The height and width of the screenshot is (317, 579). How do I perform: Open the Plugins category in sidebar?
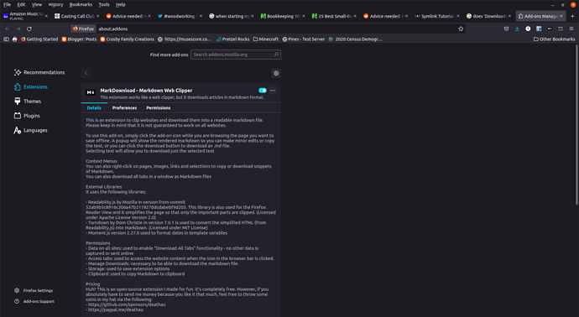click(x=27, y=116)
